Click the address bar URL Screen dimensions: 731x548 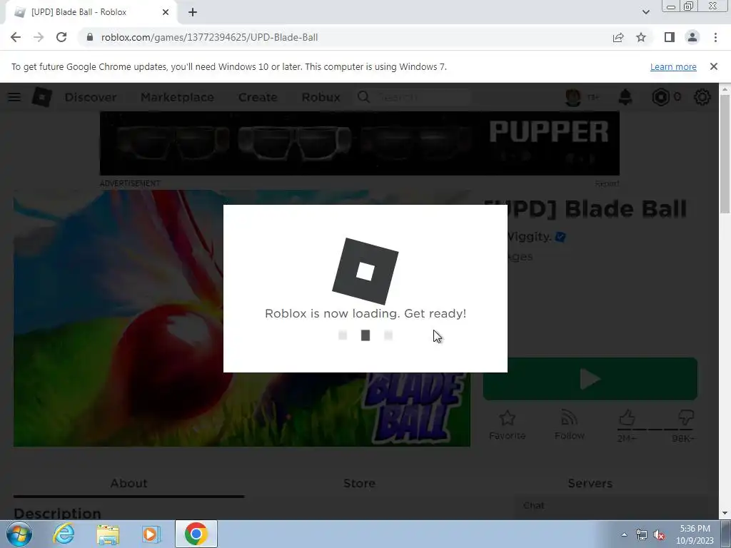point(209,37)
